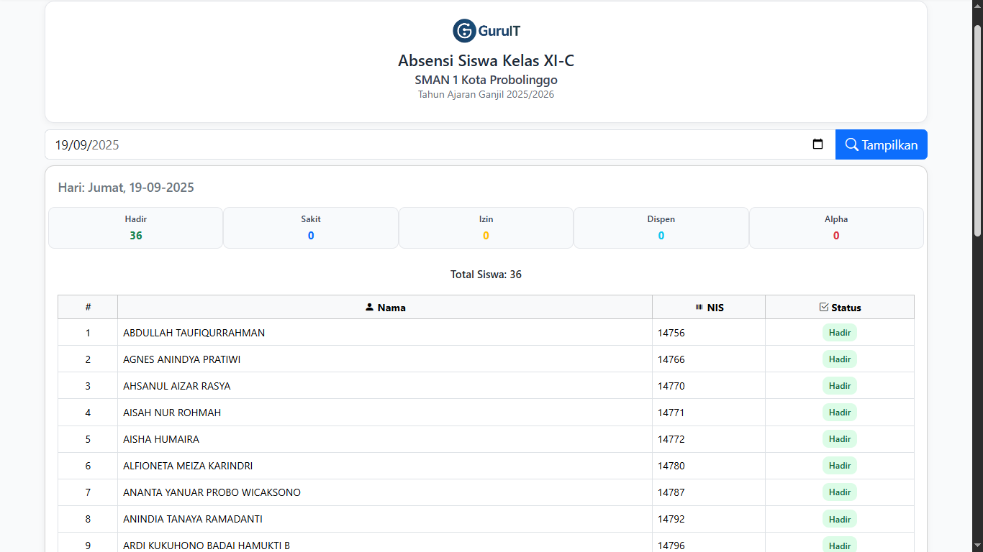983x552 pixels.
Task: Click the person icon in Nama header
Action: coord(369,307)
